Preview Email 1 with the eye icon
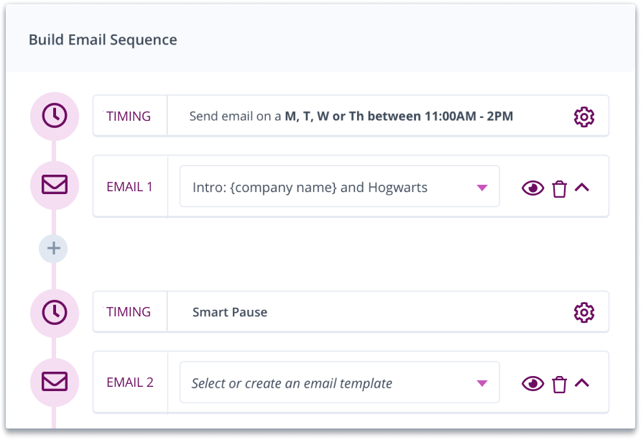641x440 pixels. pyautogui.click(x=532, y=188)
